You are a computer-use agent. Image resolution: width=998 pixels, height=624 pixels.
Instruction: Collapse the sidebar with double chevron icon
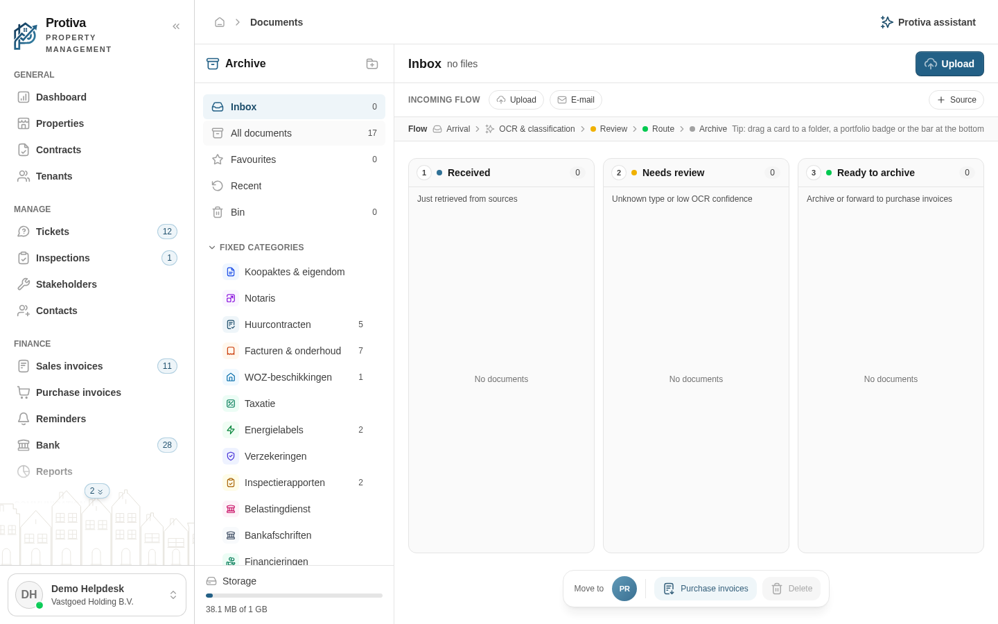[176, 26]
